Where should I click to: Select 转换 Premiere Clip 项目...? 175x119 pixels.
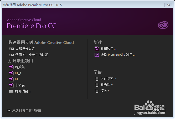click(x=118, y=55)
